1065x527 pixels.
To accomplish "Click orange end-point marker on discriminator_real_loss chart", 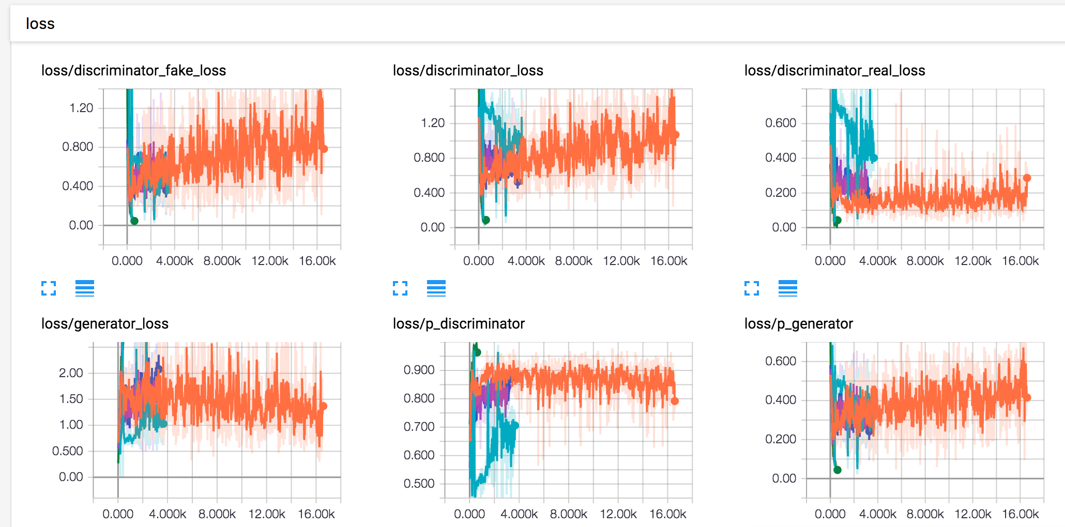I will click(x=1027, y=178).
